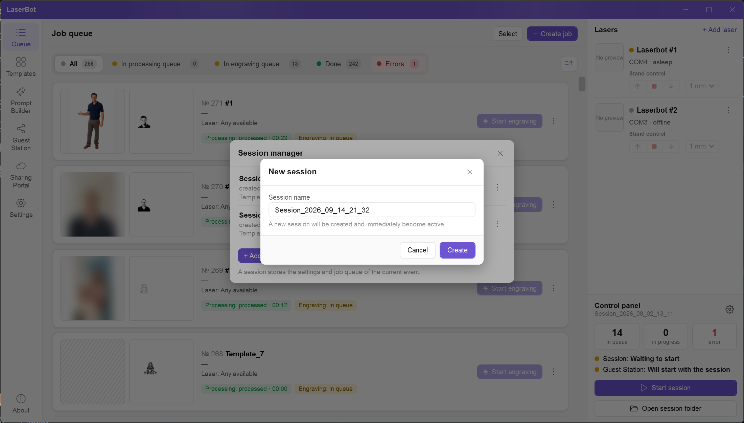Click the Create job button
The width and height of the screenshot is (744, 423).
[x=552, y=34]
